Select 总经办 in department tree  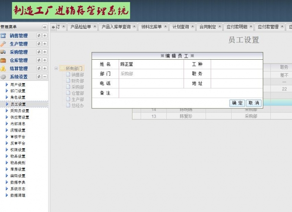(x=78, y=106)
